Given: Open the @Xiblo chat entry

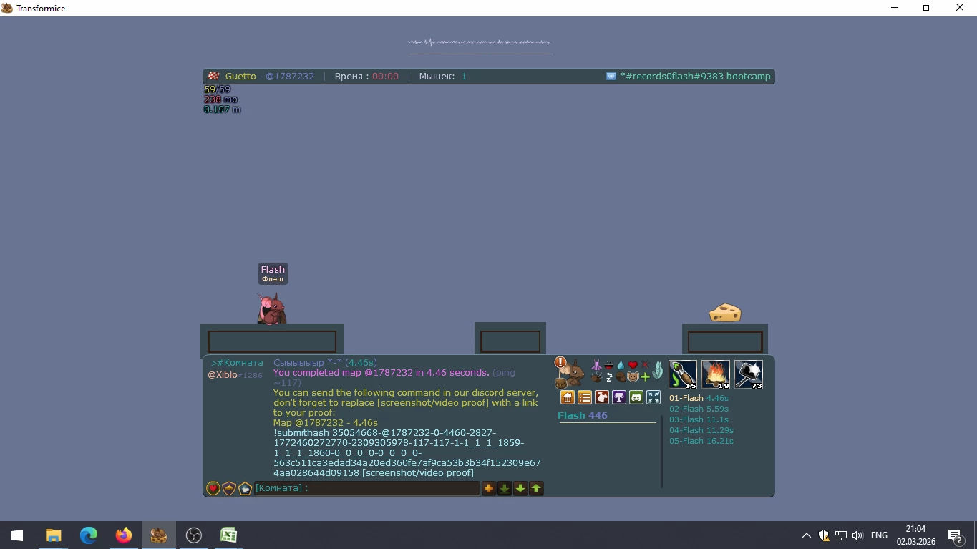Looking at the screenshot, I should click(x=235, y=375).
